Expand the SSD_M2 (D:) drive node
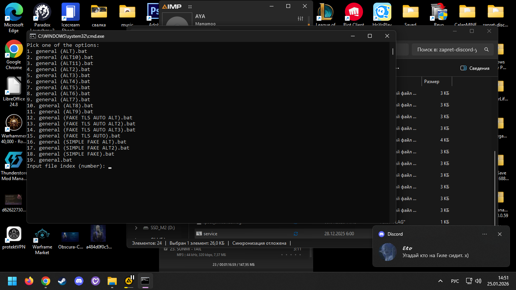 coord(136,228)
